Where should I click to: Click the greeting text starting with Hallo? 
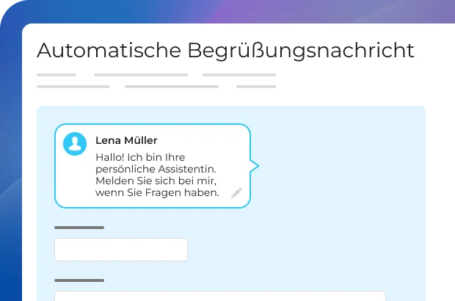click(139, 157)
